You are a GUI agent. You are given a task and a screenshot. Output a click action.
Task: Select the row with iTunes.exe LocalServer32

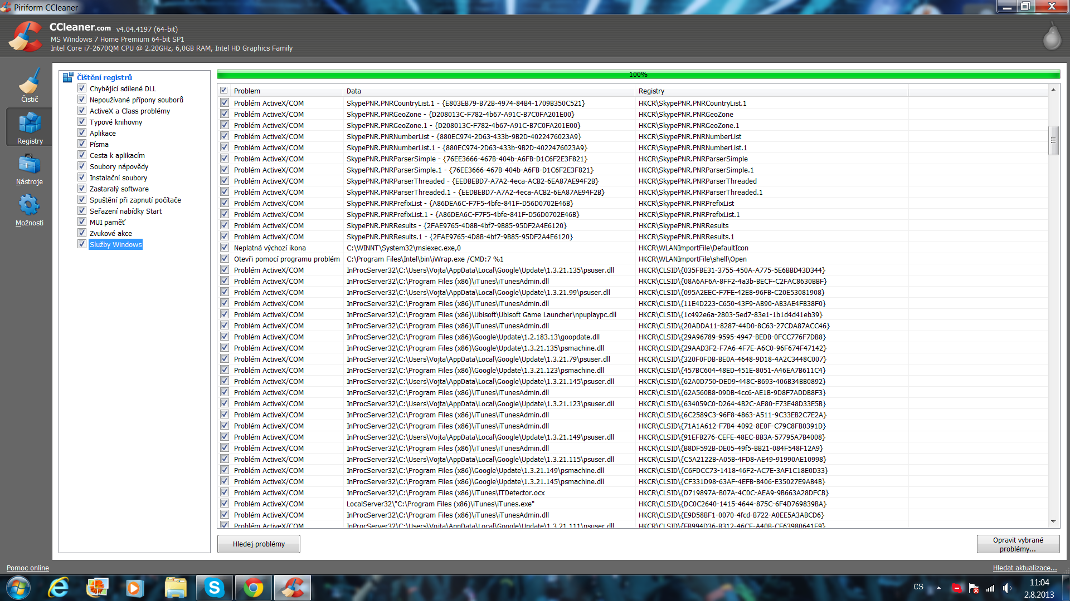pos(633,504)
